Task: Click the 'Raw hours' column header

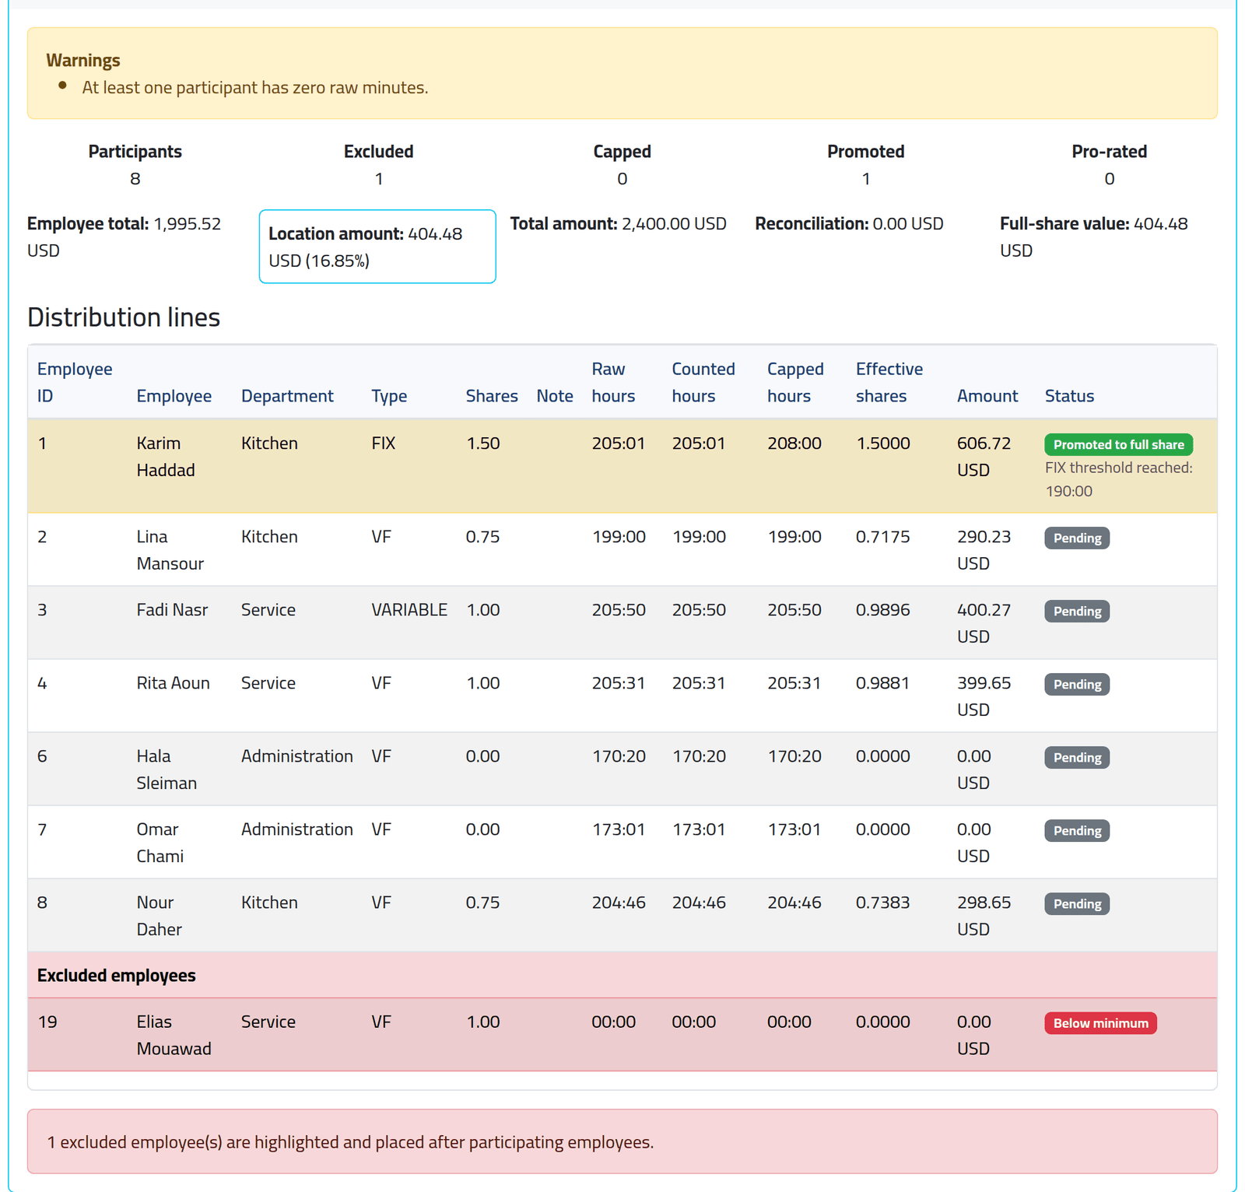Action: pos(613,382)
